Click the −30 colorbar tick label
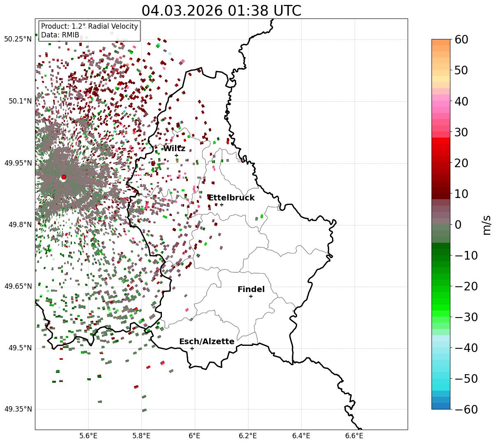496x444 pixels. 466,317
